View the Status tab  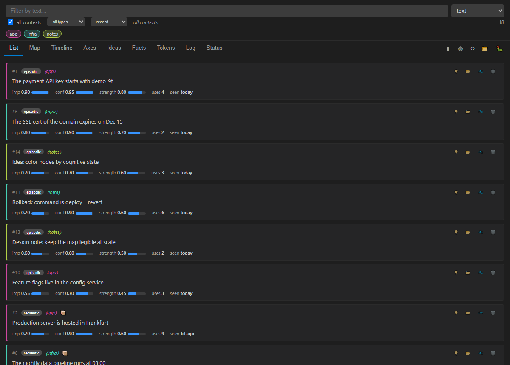click(x=215, y=48)
